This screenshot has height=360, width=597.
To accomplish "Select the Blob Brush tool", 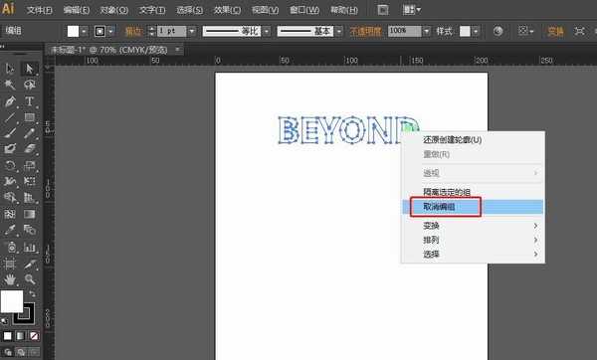I will (x=10, y=148).
